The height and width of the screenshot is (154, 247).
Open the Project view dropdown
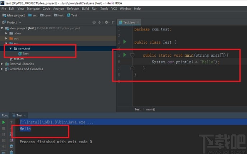20,22
